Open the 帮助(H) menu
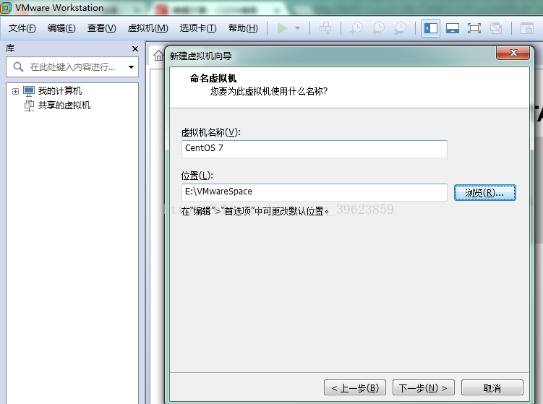The image size is (543, 404). coord(243,28)
